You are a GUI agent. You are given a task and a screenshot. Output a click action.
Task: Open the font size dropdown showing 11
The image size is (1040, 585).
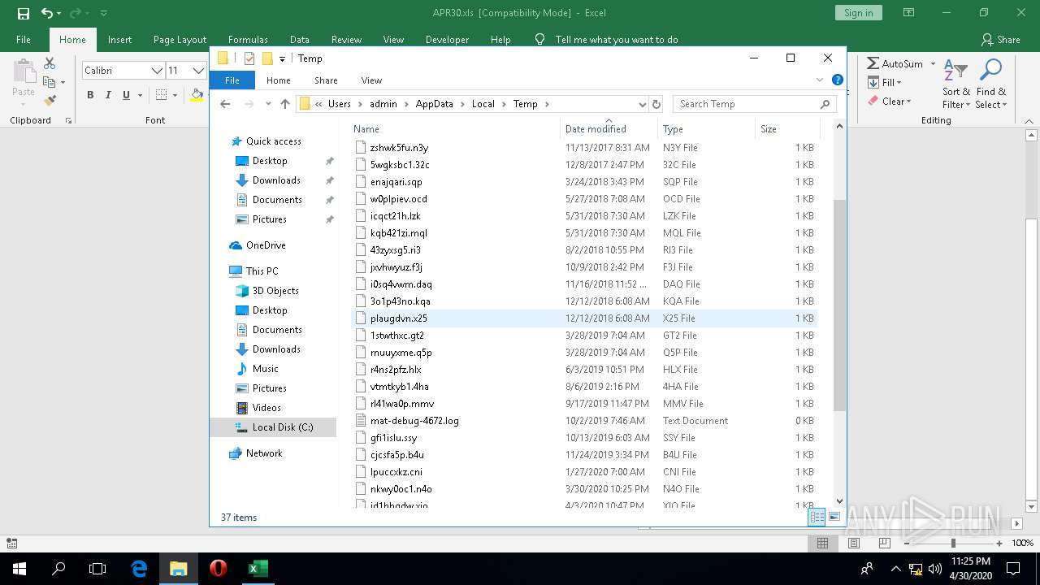pos(197,71)
